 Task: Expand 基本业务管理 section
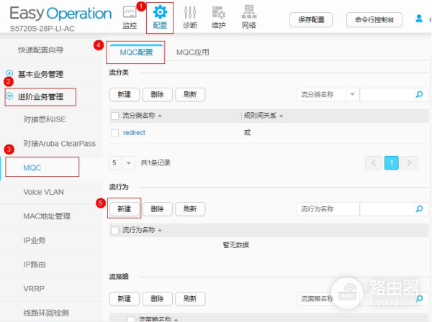9,73
